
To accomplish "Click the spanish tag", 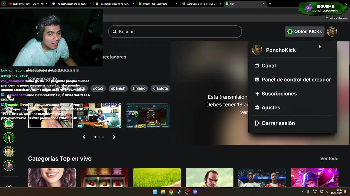I will click(118, 88).
